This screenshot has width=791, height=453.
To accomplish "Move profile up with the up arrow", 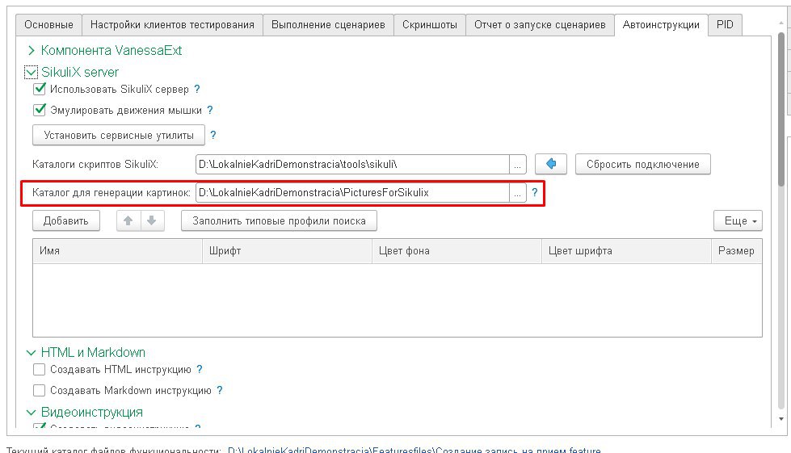I will tap(128, 220).
